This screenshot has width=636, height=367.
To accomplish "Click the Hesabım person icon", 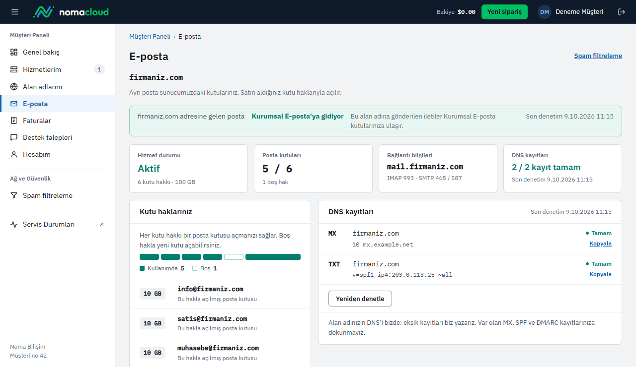I will tap(14, 154).
